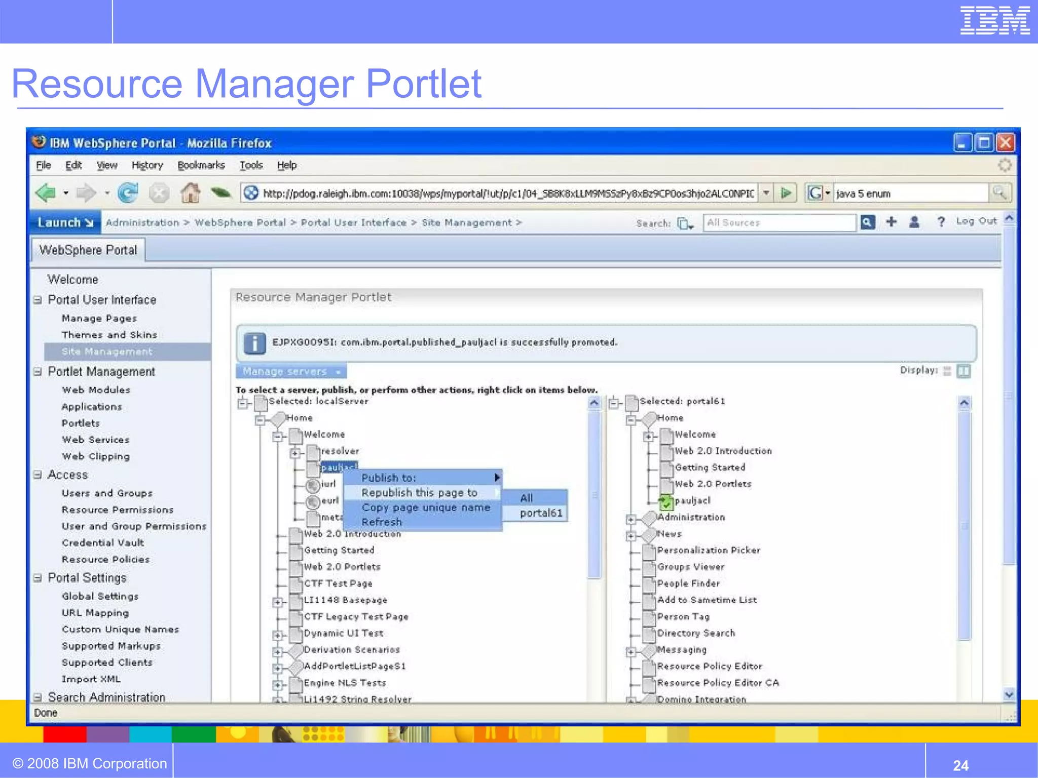Open Themes and Skins link
The height and width of the screenshot is (778, 1038).
pos(109,335)
